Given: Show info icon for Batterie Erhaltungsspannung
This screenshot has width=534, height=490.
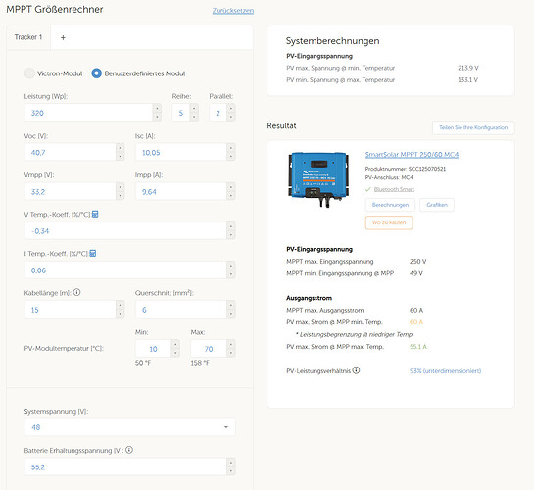Looking at the screenshot, I should [129, 450].
